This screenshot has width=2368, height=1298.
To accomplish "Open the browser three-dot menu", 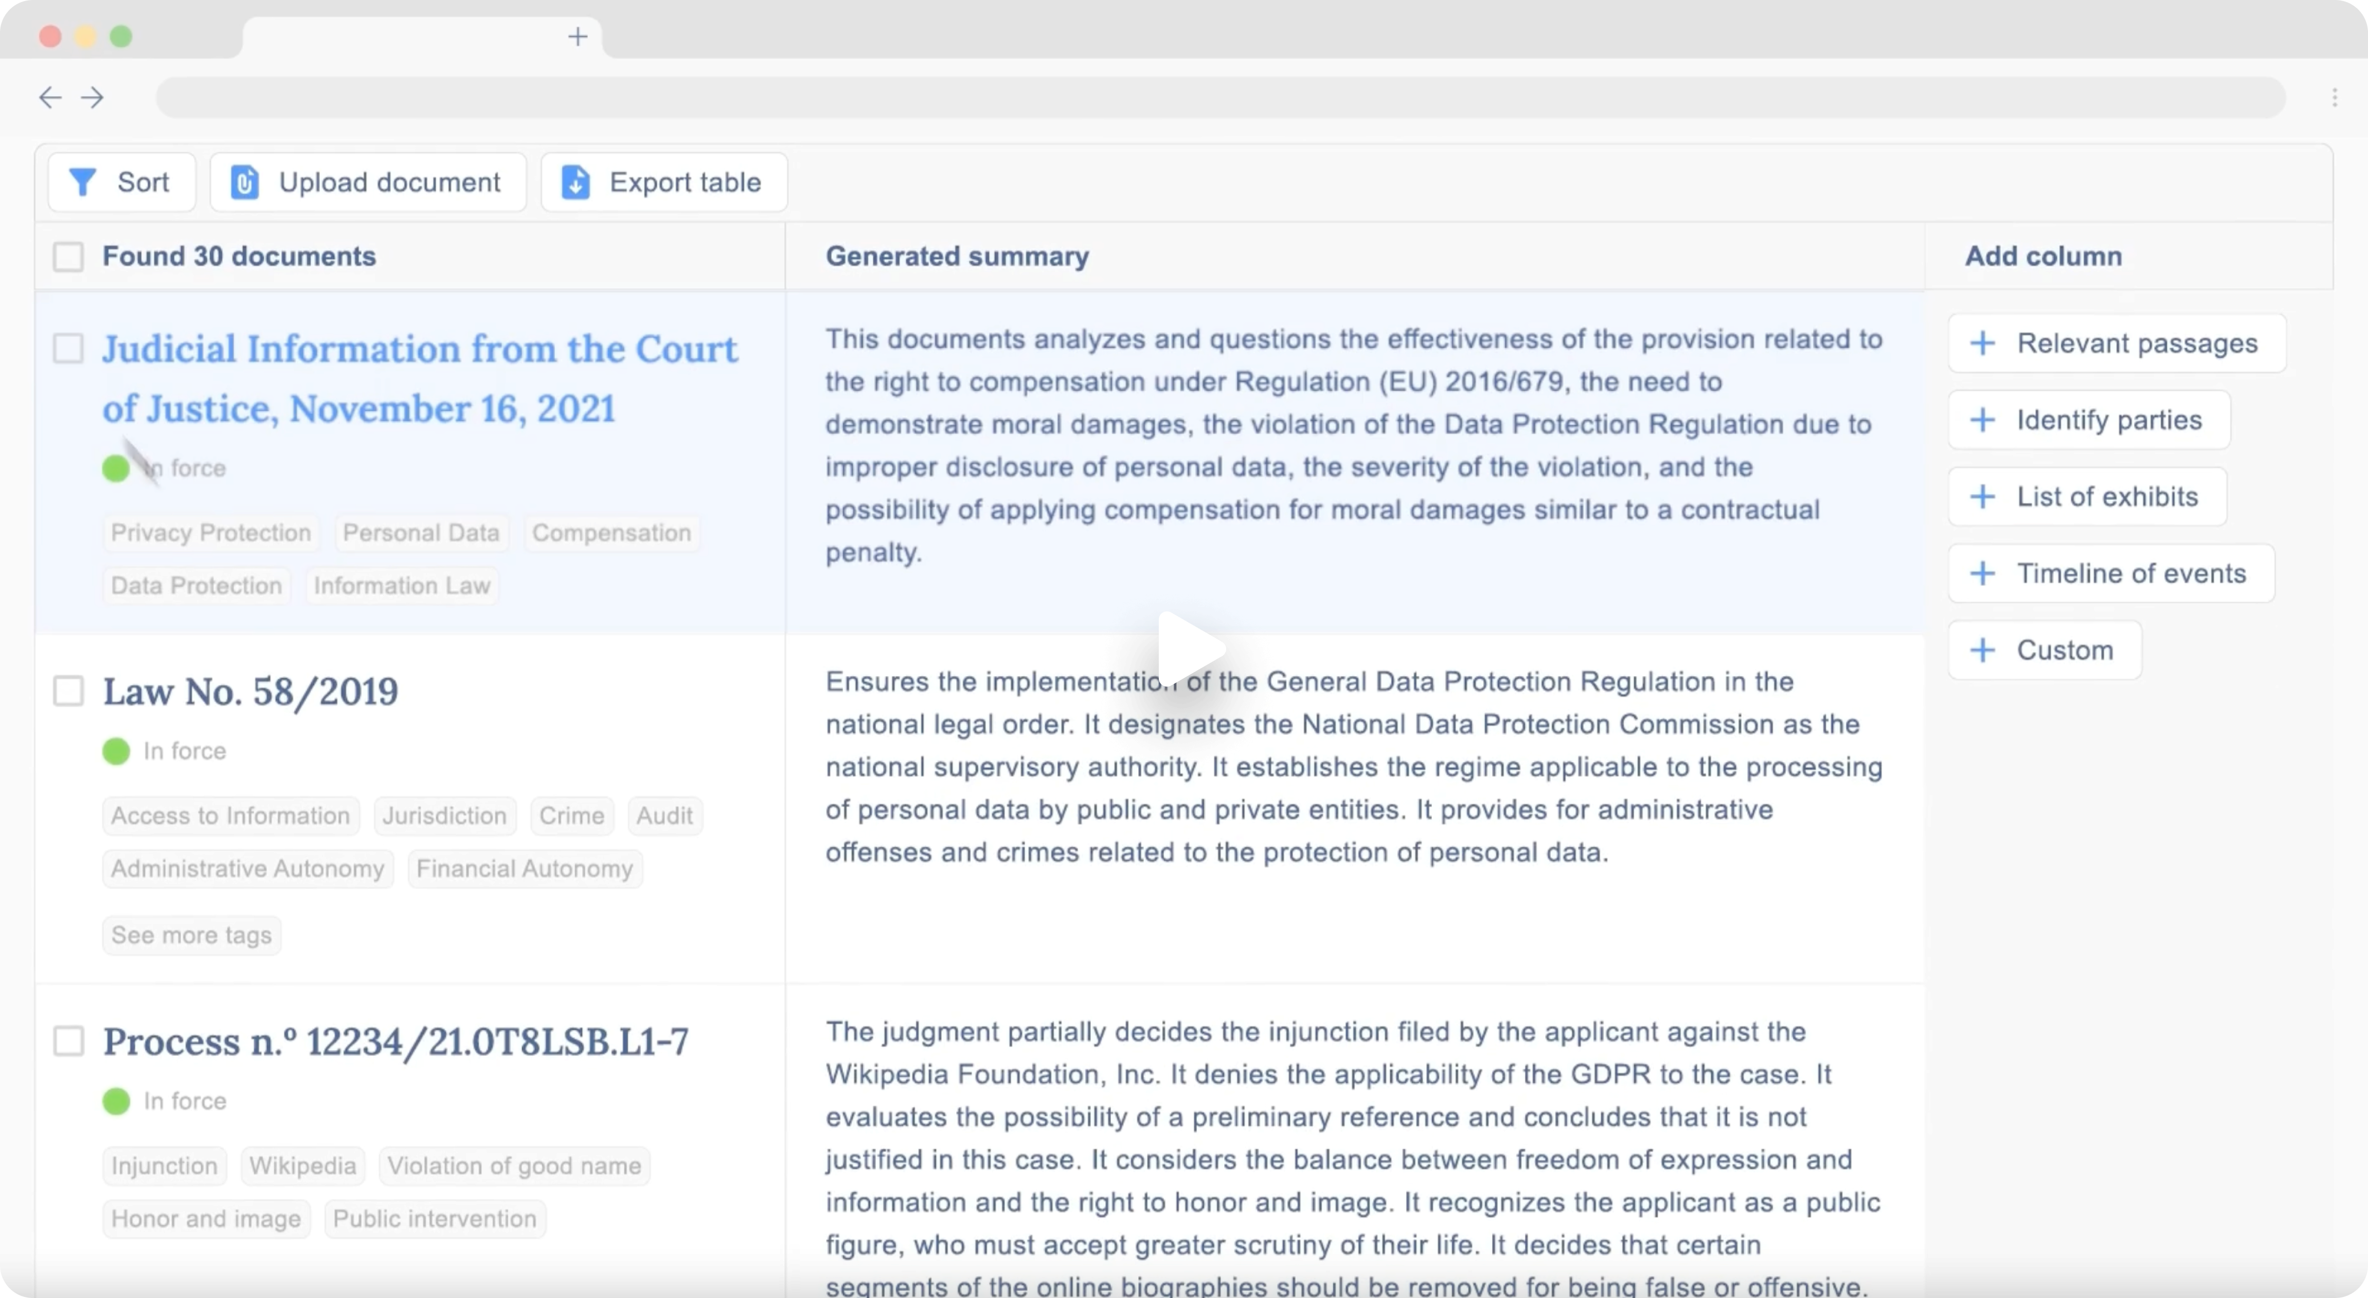I will click(x=2335, y=97).
